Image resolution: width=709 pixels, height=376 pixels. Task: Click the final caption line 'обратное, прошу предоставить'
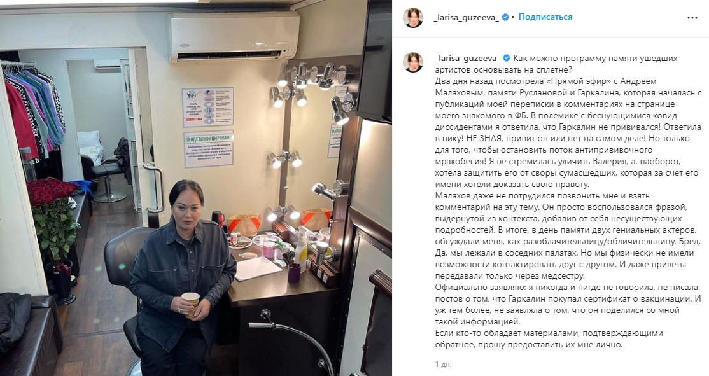[x=529, y=345]
